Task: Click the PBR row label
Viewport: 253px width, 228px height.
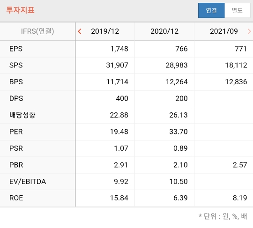Action: (x=16, y=165)
